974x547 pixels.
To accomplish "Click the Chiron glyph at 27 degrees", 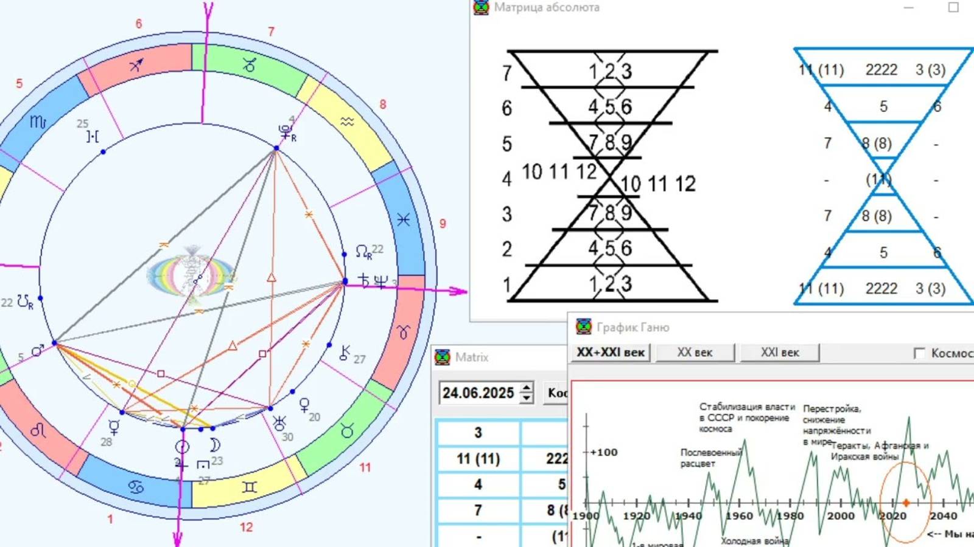I will tap(345, 353).
